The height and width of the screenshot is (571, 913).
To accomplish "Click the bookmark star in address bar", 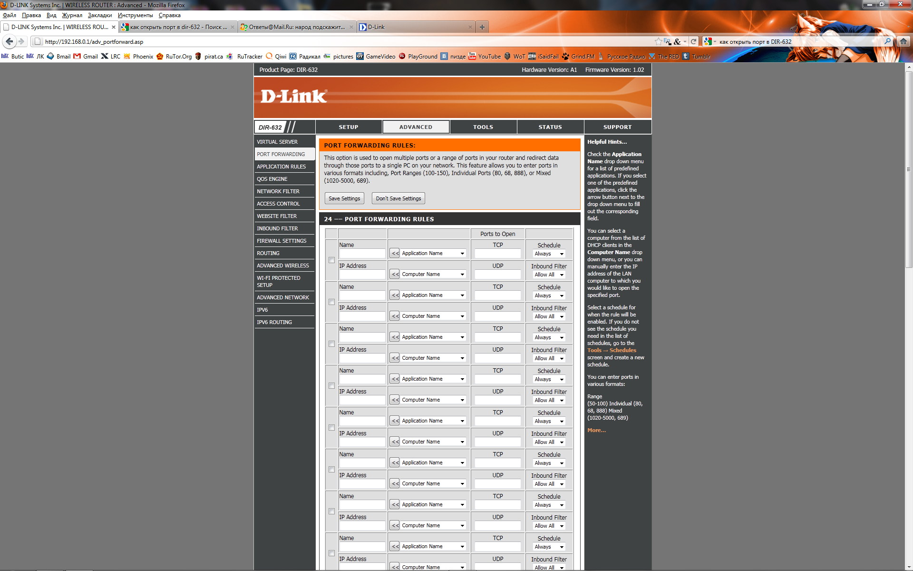I will click(658, 41).
